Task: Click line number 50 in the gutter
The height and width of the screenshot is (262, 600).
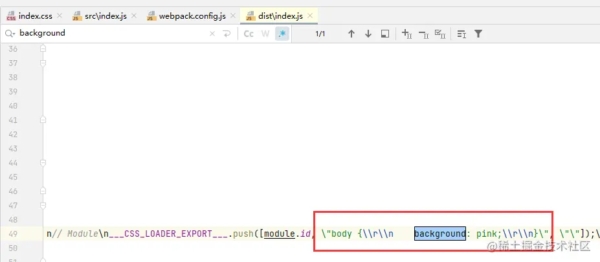Action: pos(13,248)
